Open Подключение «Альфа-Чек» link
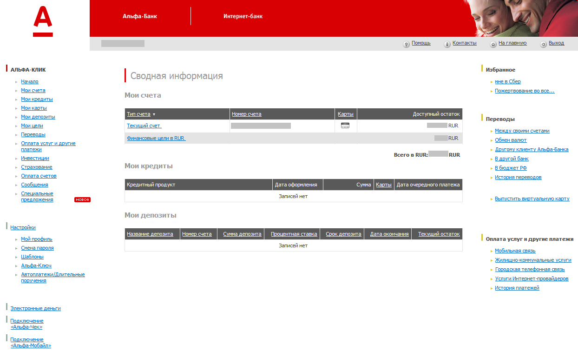This screenshot has height=351, width=578. [27, 324]
